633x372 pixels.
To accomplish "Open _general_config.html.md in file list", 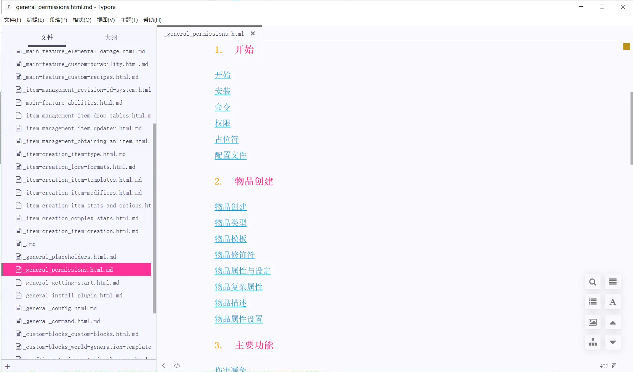I will [56, 308].
